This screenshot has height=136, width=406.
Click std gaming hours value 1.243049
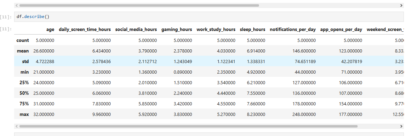(183, 62)
